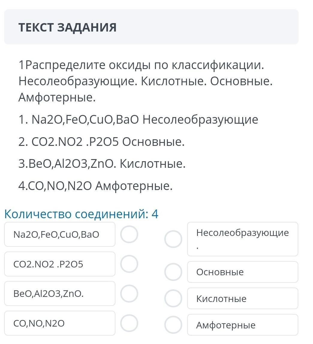Select the circle beside Несолеобразующие
313x344 pixels.
coord(173,239)
